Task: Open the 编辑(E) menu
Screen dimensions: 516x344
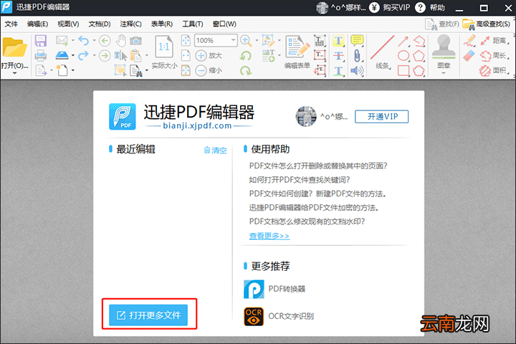Action: [x=37, y=24]
